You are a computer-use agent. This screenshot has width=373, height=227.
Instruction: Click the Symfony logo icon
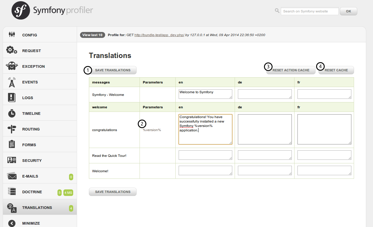point(20,10)
